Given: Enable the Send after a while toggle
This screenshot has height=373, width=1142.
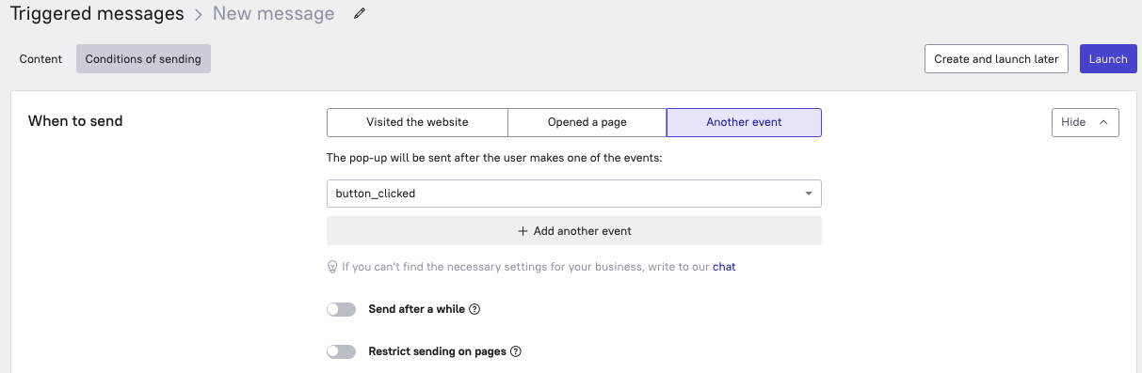Looking at the screenshot, I should 341,309.
